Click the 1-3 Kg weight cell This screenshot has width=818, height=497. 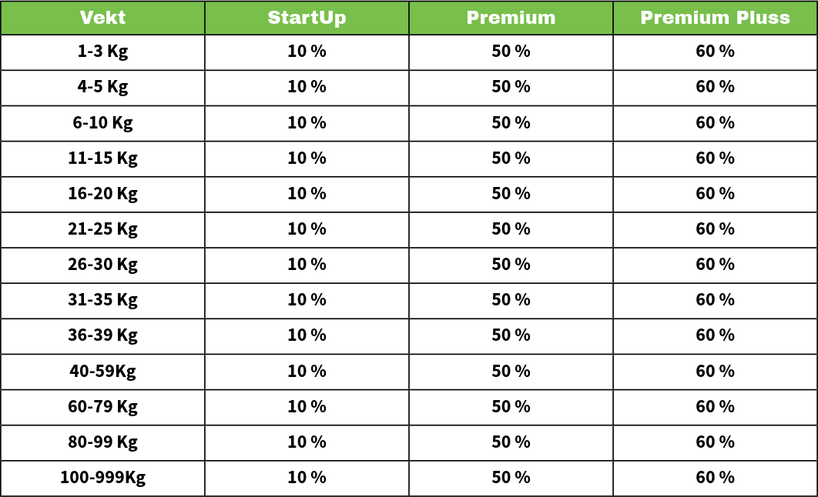(102, 52)
